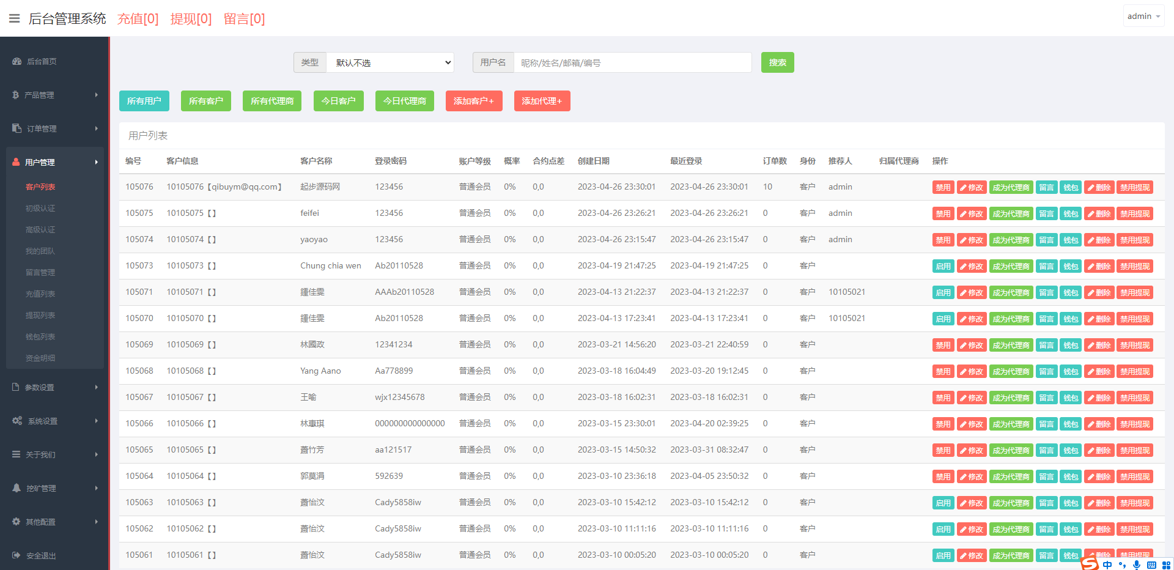Open 充值列表 in the sidebar submenu
Viewport: 1174px width, 570px height.
click(40, 294)
